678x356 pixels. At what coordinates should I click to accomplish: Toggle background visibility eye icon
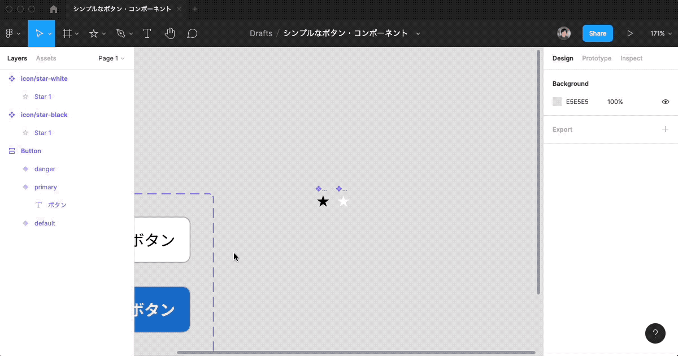pos(666,102)
